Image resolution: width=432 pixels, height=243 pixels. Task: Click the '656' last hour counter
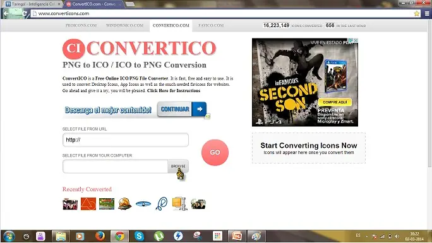tap(330, 25)
